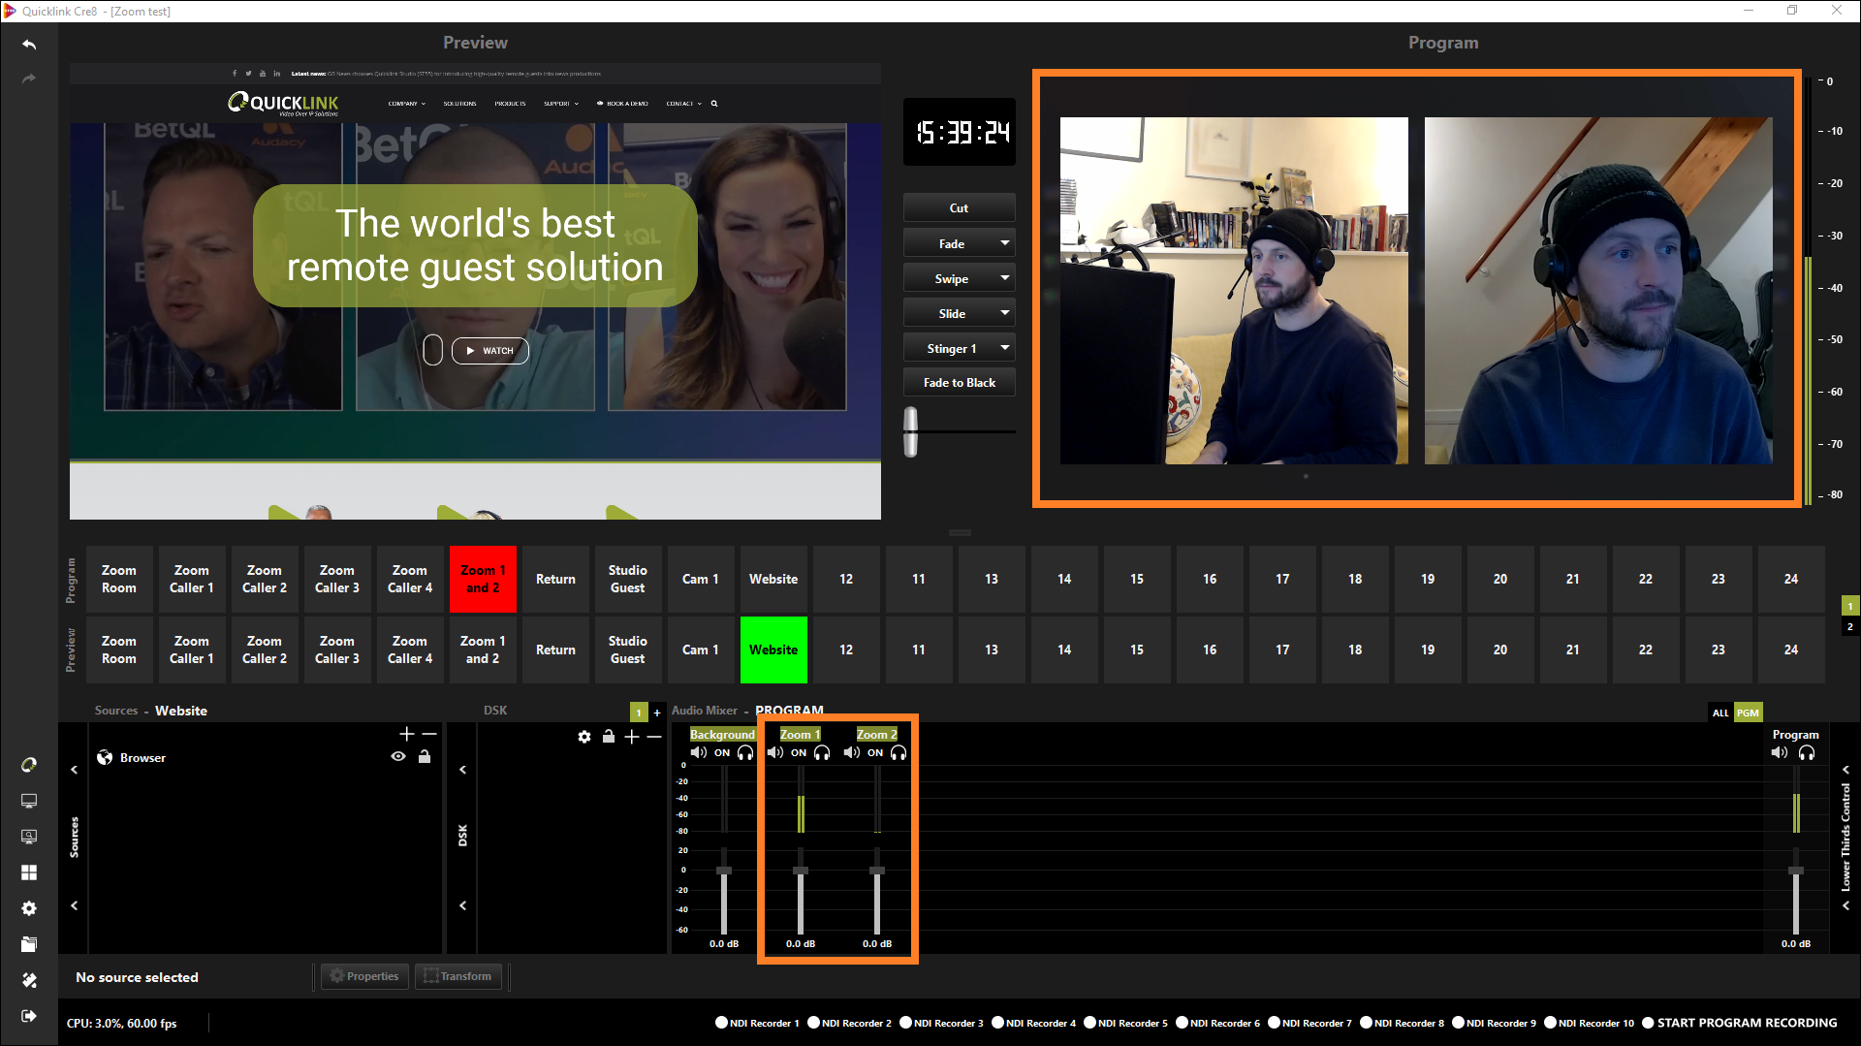Screen dimensions: 1861x1046
Task: Enable NDI Recorder 1
Action: pos(721,1023)
